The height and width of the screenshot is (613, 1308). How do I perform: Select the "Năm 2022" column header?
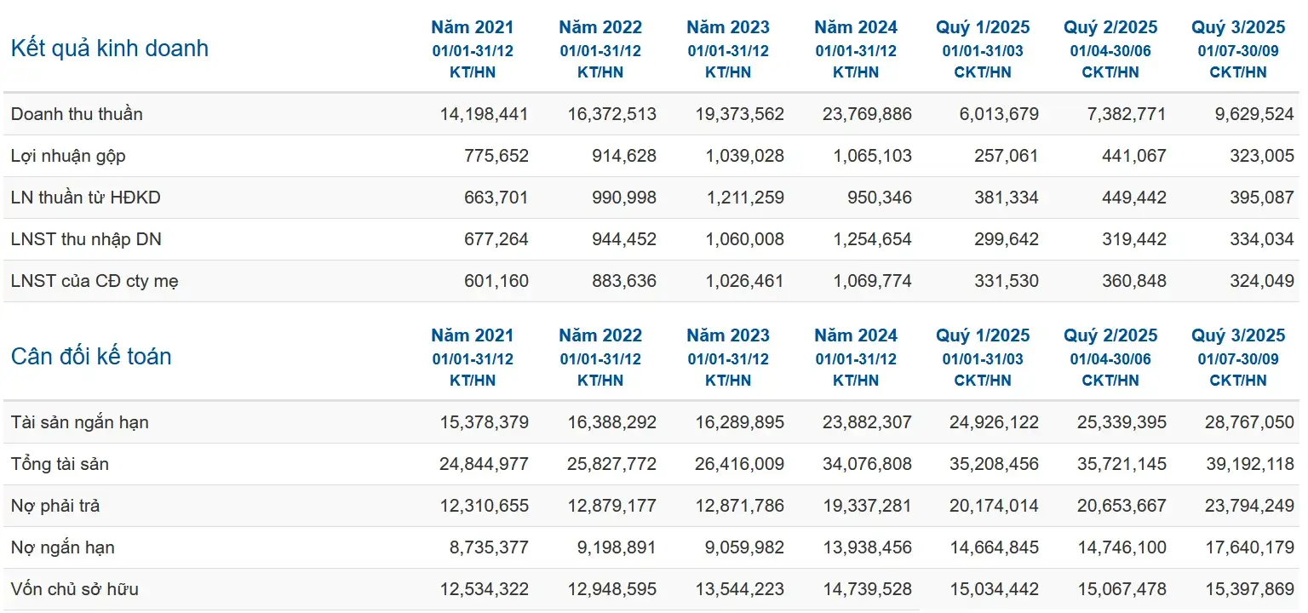pos(600,26)
